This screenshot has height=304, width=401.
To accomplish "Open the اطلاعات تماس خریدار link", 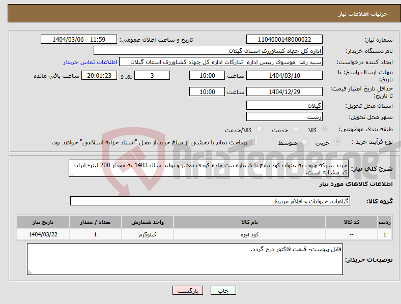I will [x=90, y=62].
